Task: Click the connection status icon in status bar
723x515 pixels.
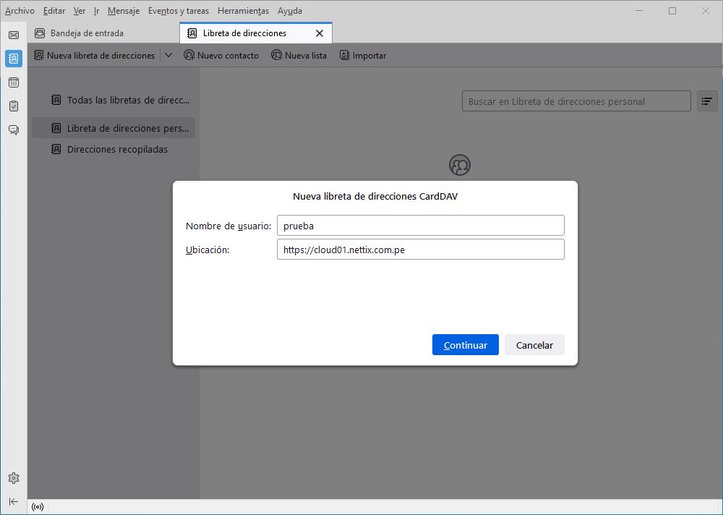Action: point(38,506)
